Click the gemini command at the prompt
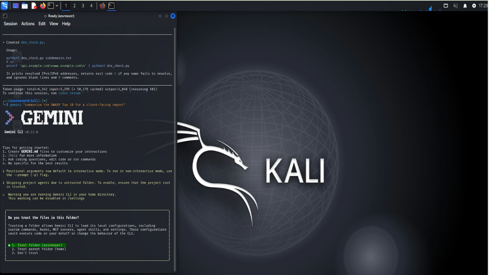 [68, 105]
